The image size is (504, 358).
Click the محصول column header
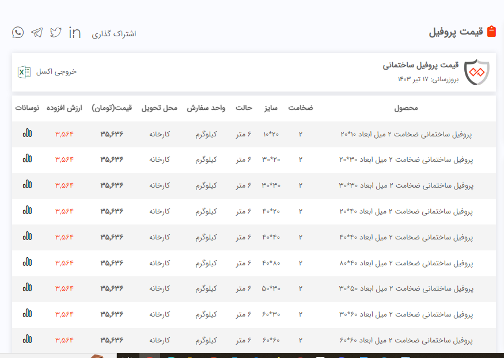coord(406,108)
